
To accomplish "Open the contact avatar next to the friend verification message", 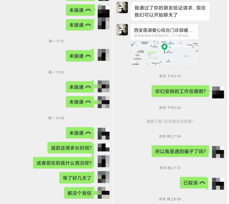I will (x=122, y=7).
